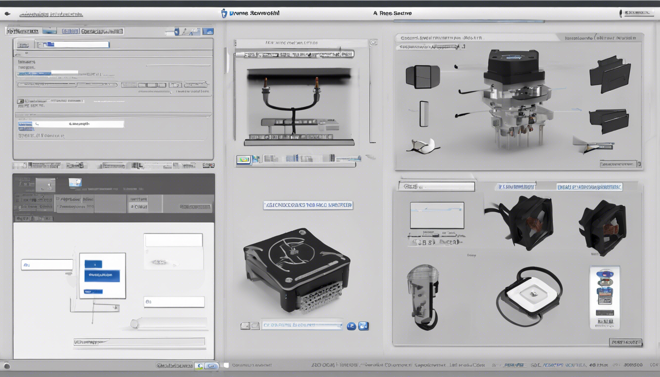Click the empty white box above the diagram fields
The width and height of the screenshot is (660, 377).
tap(173, 240)
